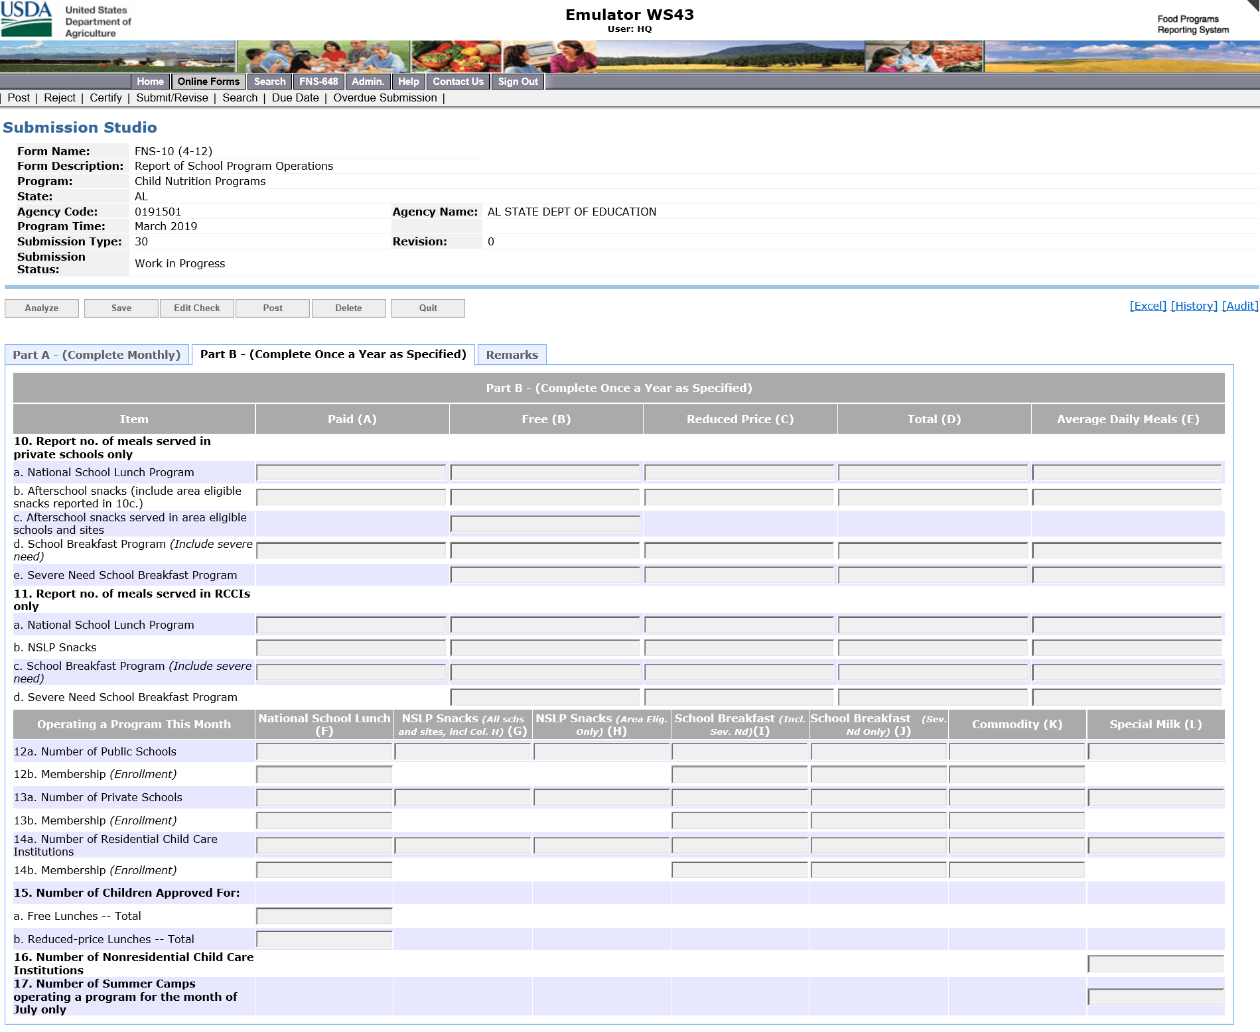This screenshot has width=1260, height=1032.
Task: Click the Delete button
Action: pyautogui.click(x=349, y=308)
